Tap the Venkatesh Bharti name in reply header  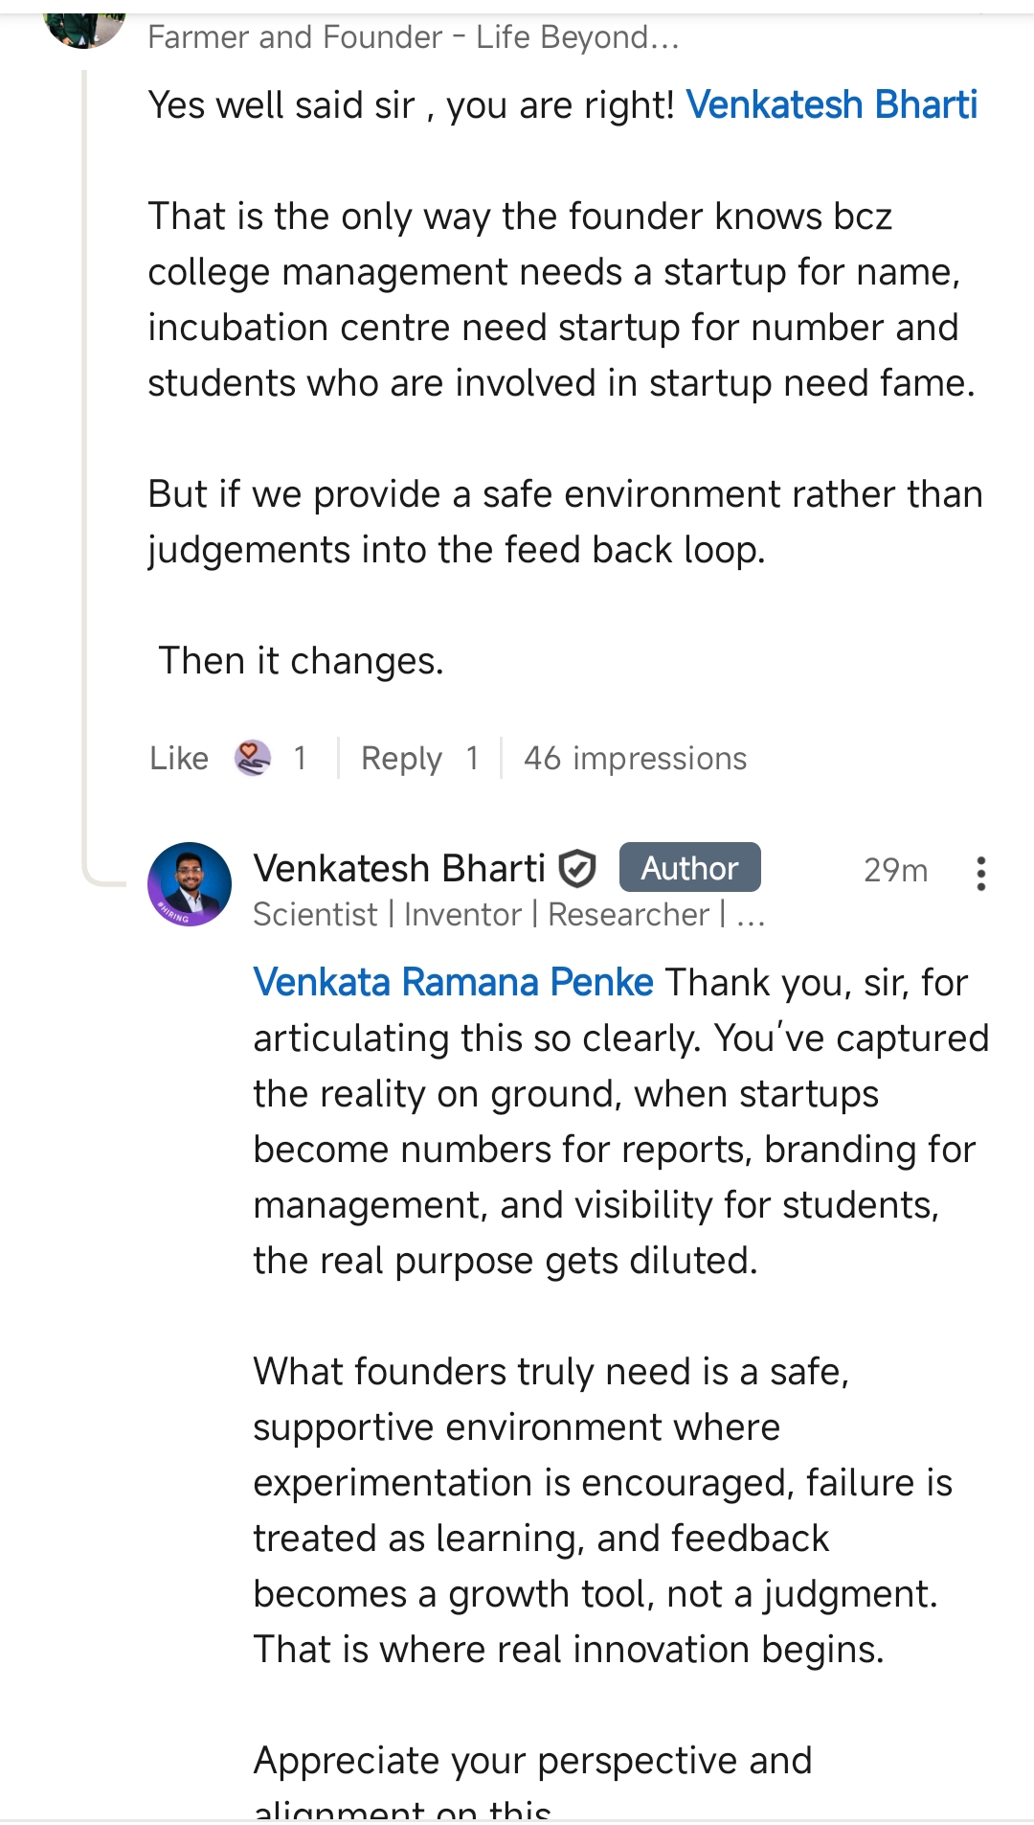tap(399, 869)
